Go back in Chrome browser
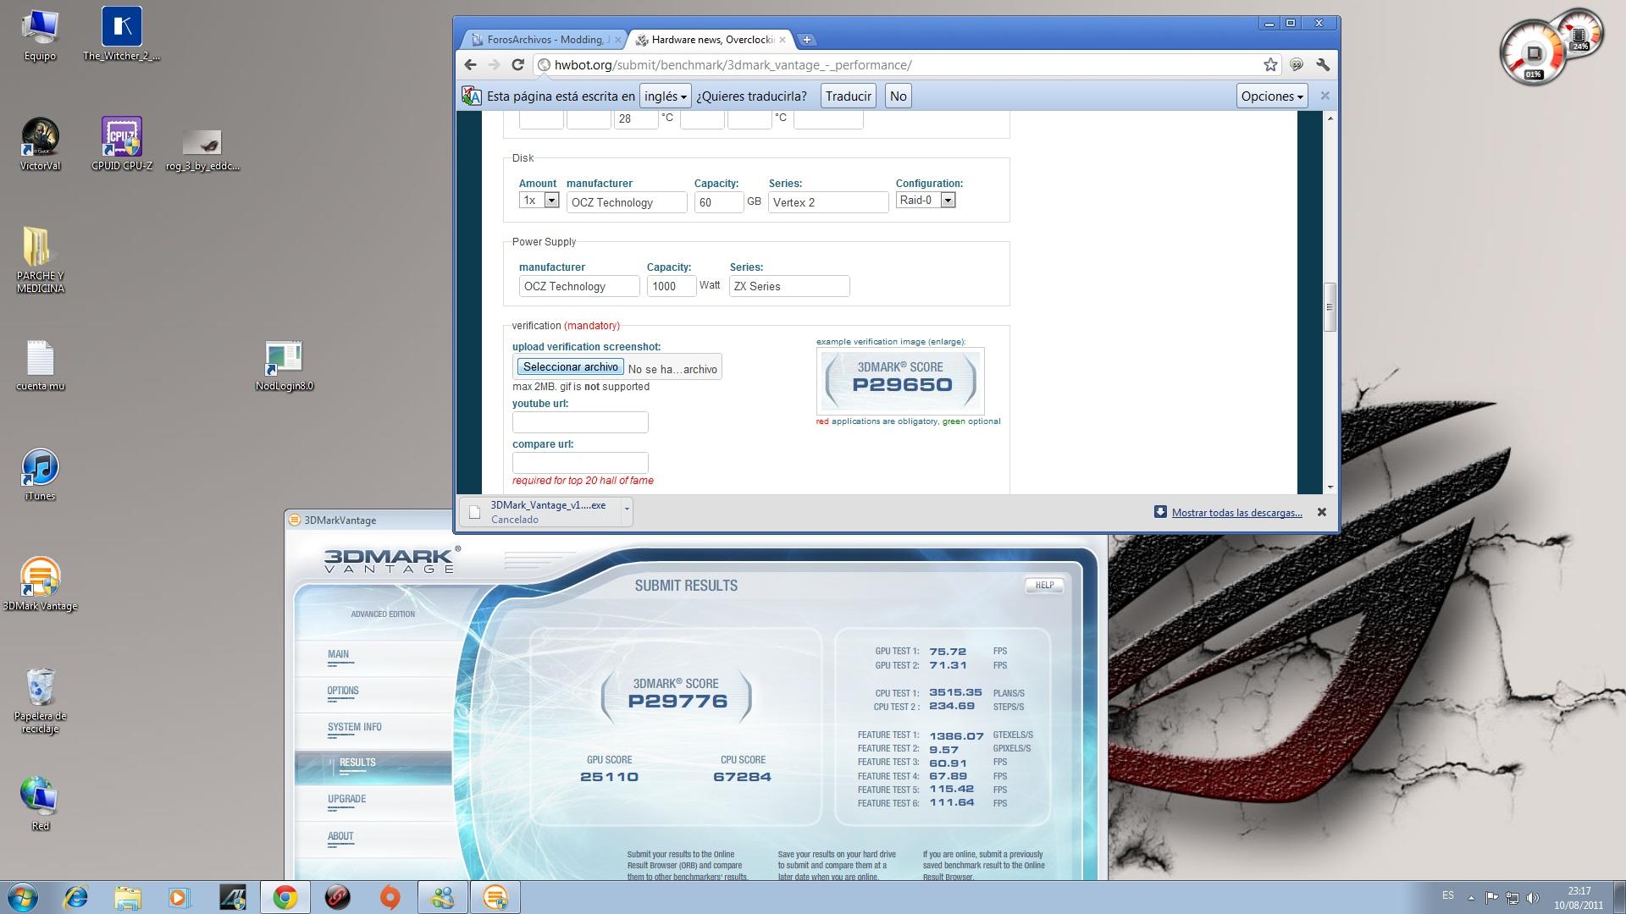This screenshot has width=1626, height=914. coord(471,65)
